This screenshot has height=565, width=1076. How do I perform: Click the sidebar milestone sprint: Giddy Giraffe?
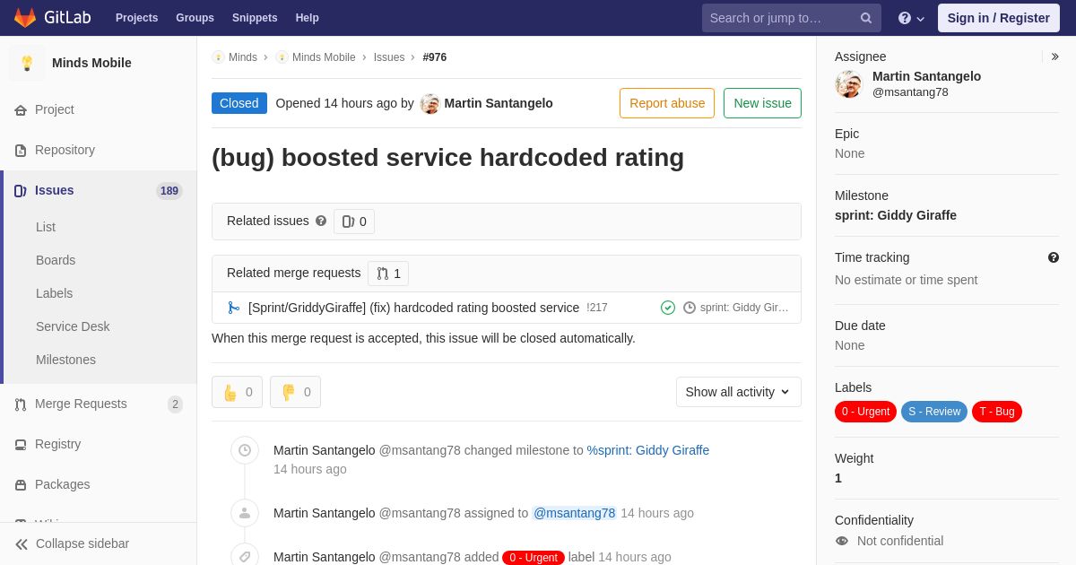click(896, 215)
